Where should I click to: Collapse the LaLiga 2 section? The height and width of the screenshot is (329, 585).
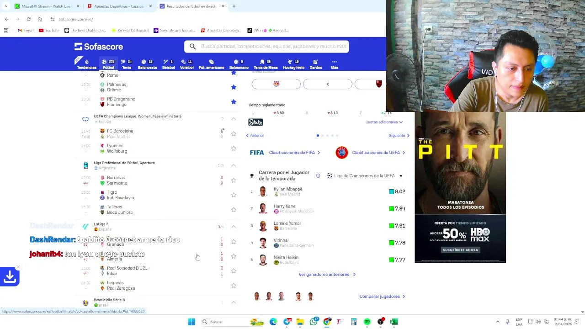234,227
